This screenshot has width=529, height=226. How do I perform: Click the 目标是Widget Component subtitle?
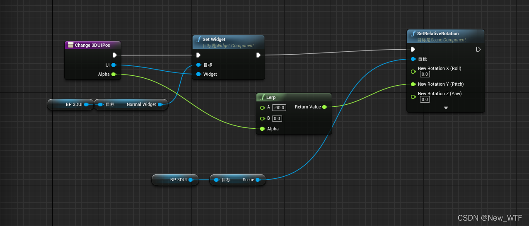coord(228,46)
